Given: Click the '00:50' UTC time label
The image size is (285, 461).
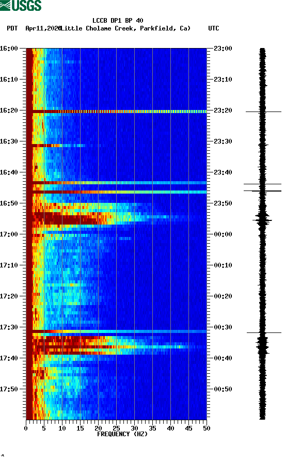Looking at the screenshot, I should click(x=223, y=389).
